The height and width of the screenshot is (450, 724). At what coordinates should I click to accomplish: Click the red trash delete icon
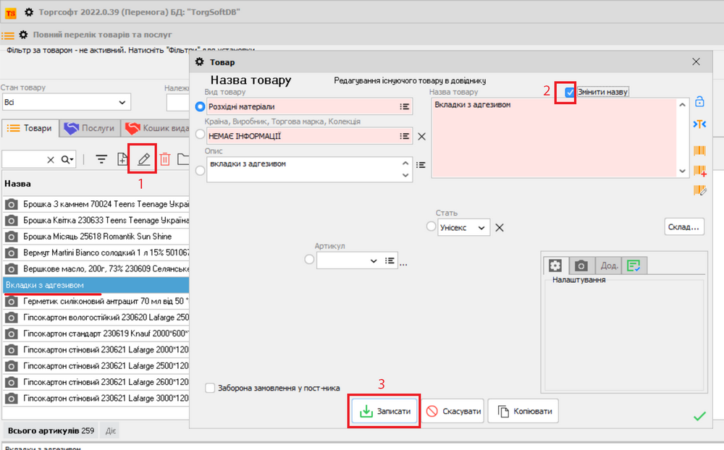click(x=165, y=159)
